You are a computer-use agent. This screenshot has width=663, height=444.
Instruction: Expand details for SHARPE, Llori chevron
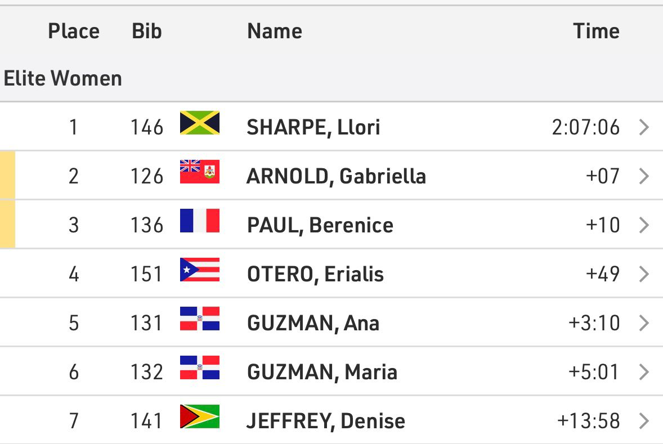pyautogui.click(x=644, y=127)
